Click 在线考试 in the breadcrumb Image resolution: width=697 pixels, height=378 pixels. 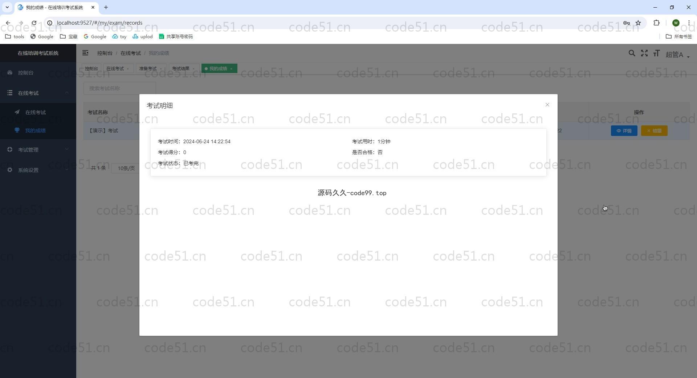(131, 53)
